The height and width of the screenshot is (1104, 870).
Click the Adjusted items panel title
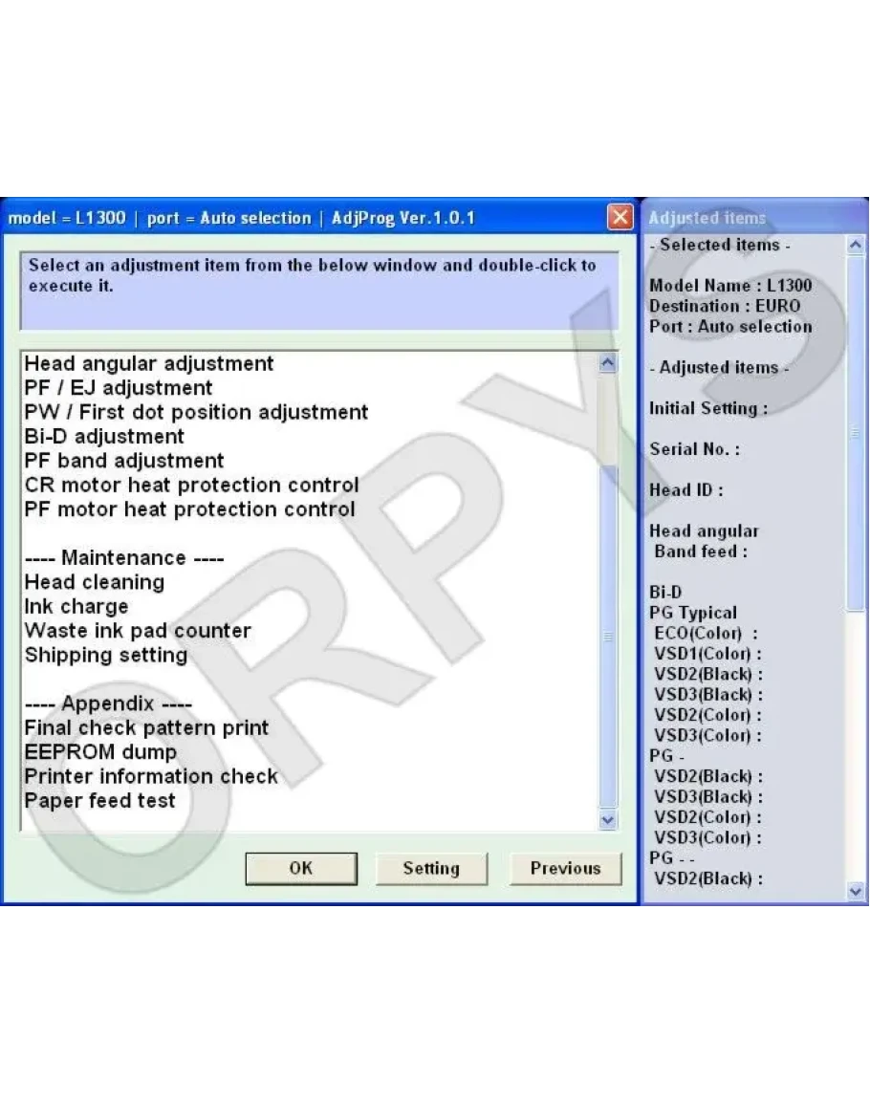707,218
